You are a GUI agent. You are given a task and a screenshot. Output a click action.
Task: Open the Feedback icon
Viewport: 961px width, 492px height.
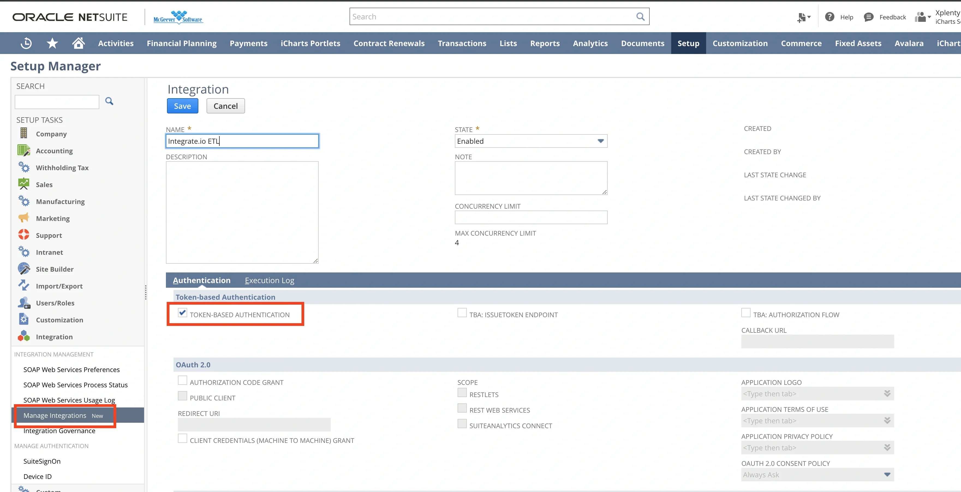(x=869, y=17)
